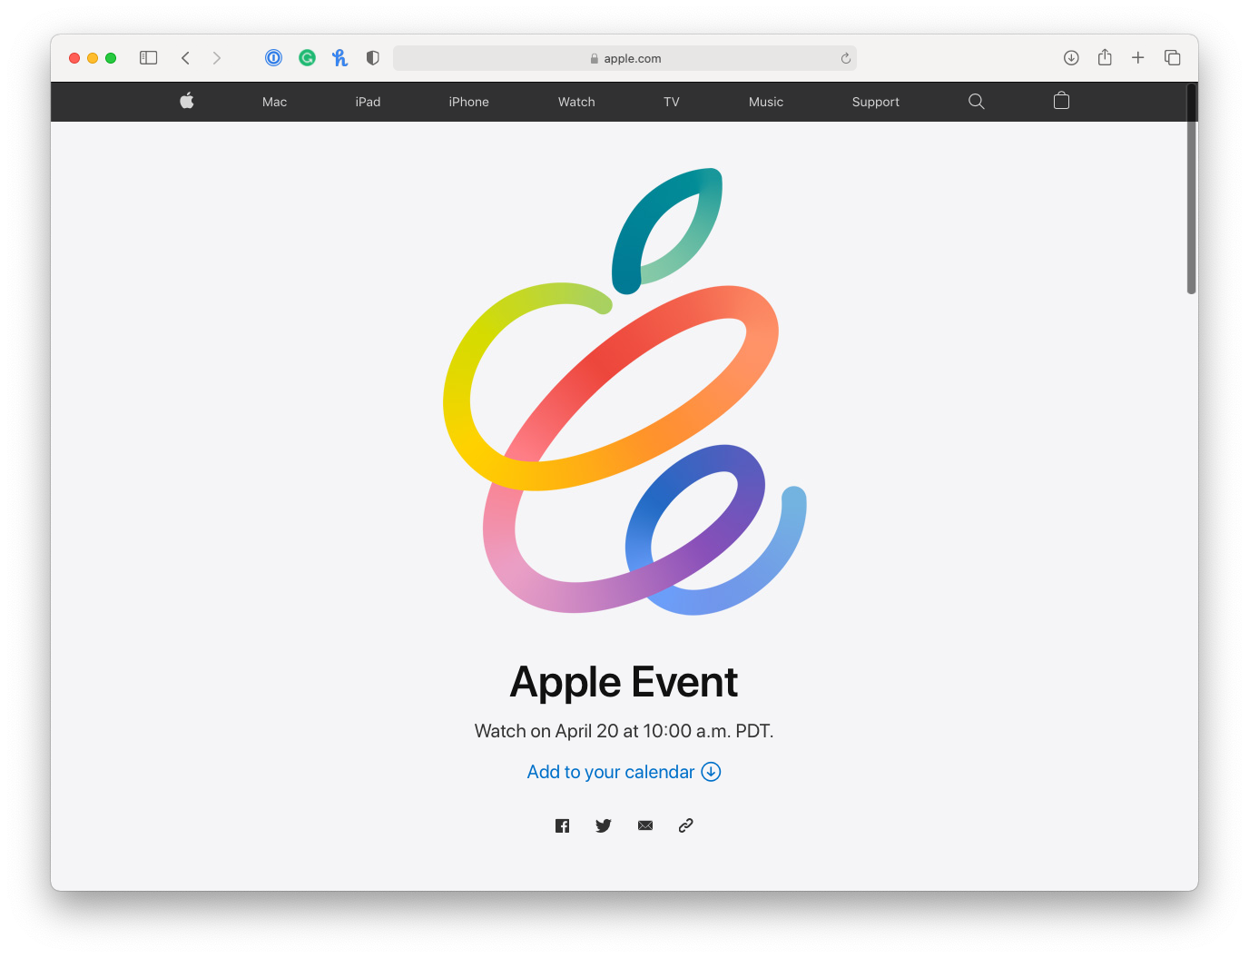Open the Watch menu item
Viewport: 1249px width, 958px height.
coord(576,102)
